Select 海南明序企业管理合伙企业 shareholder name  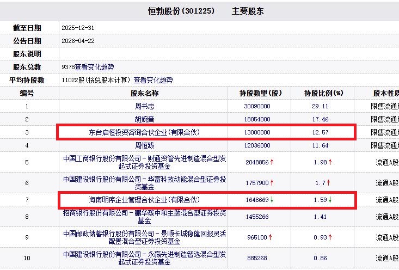144,200
